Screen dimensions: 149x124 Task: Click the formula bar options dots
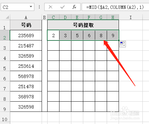[39, 7]
